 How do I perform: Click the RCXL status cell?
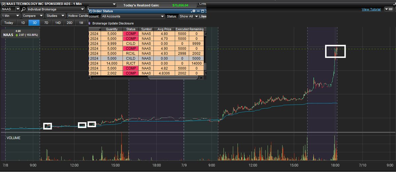tap(131, 53)
